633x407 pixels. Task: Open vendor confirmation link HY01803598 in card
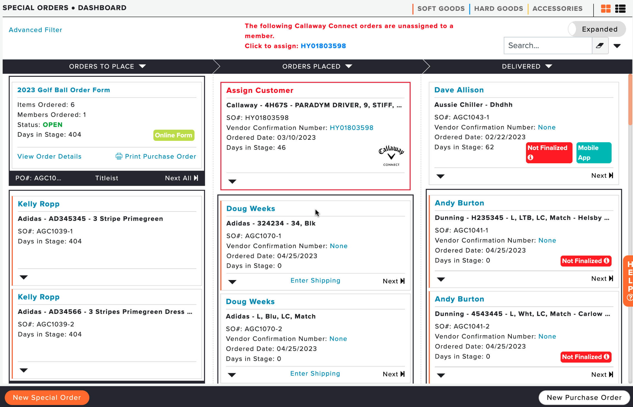pos(352,128)
